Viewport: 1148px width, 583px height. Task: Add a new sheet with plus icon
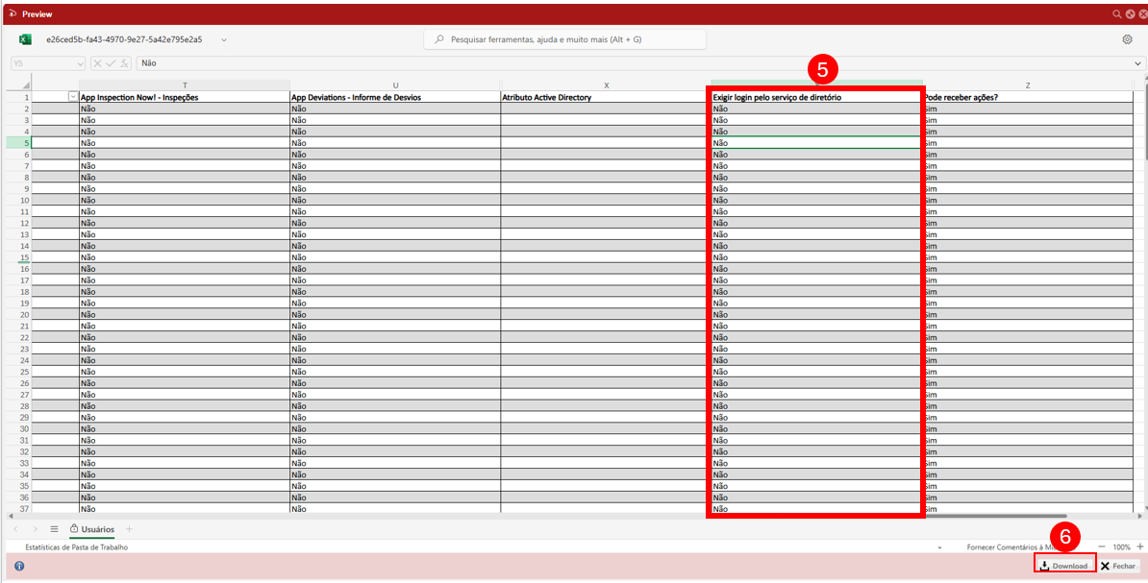click(x=130, y=529)
